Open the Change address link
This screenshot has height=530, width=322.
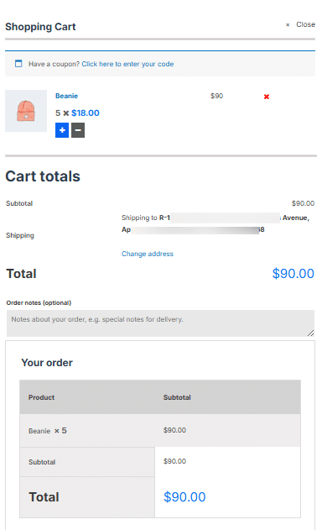pyautogui.click(x=148, y=254)
